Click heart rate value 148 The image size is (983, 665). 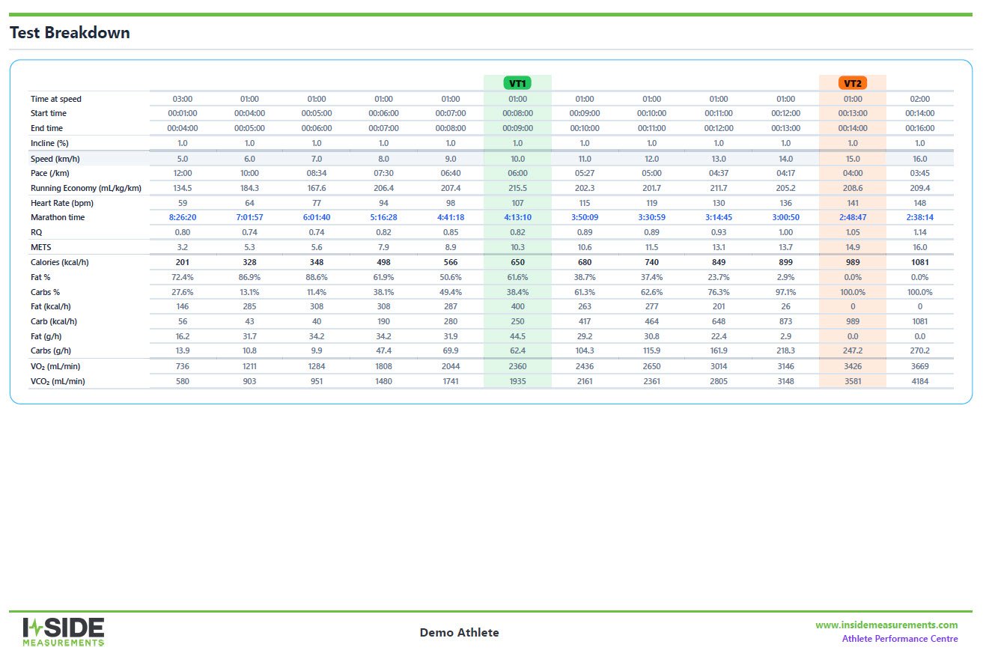pyautogui.click(x=919, y=203)
